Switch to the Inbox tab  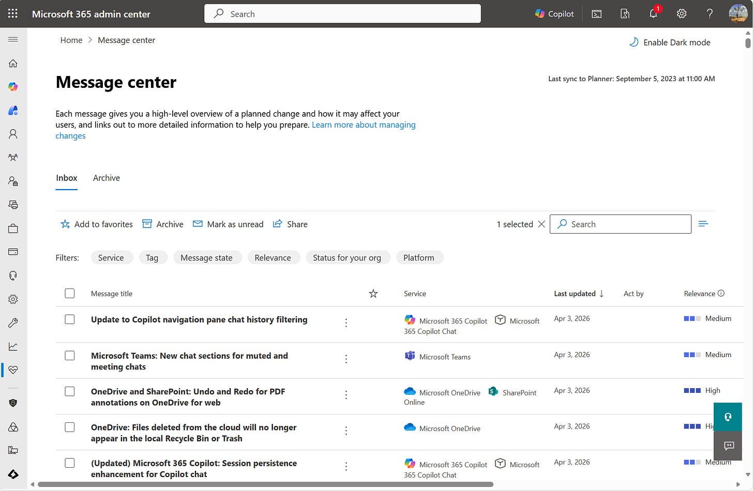point(67,178)
